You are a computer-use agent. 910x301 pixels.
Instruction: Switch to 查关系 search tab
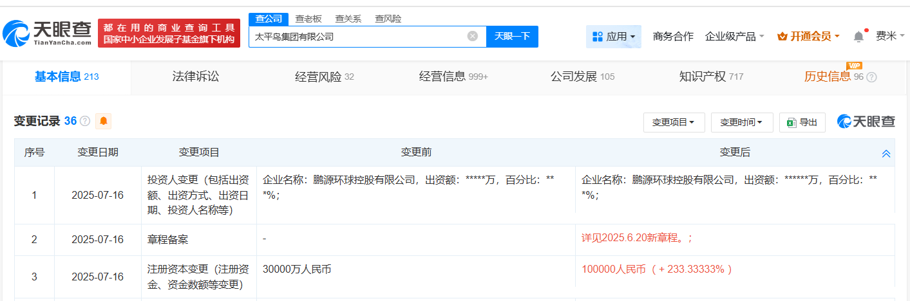pos(348,19)
